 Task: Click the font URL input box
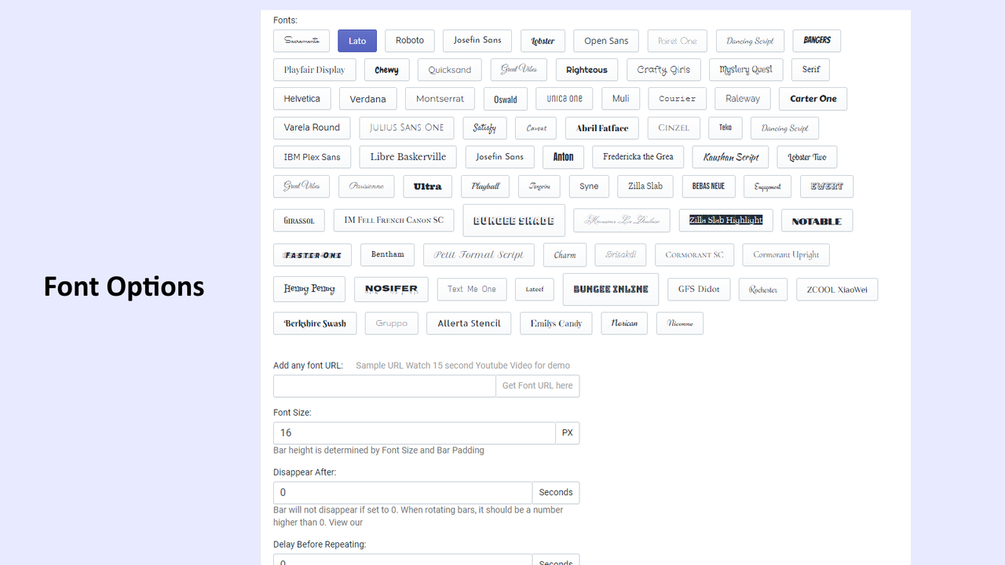[384, 385]
